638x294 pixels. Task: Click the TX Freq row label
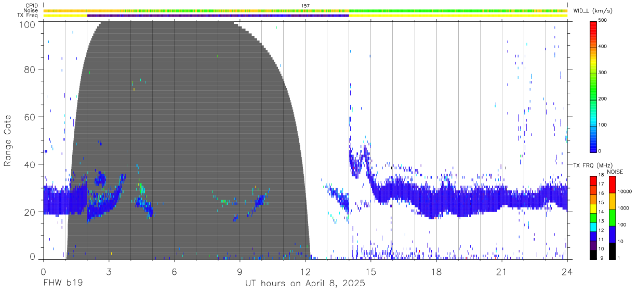[28, 16]
